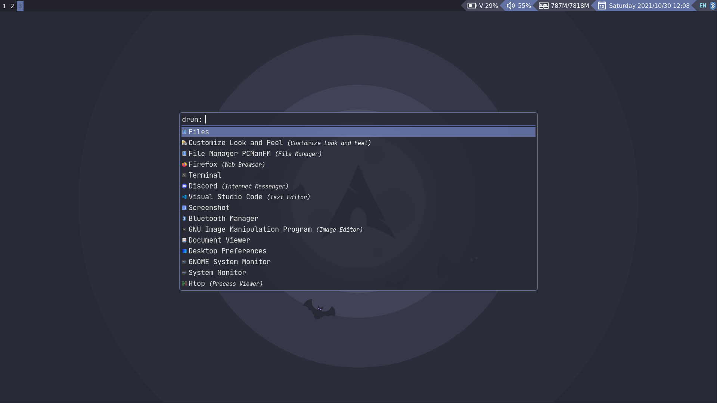Click the Visual Studio Code icon
Screen dimensions: 717x403
pyautogui.click(x=184, y=197)
